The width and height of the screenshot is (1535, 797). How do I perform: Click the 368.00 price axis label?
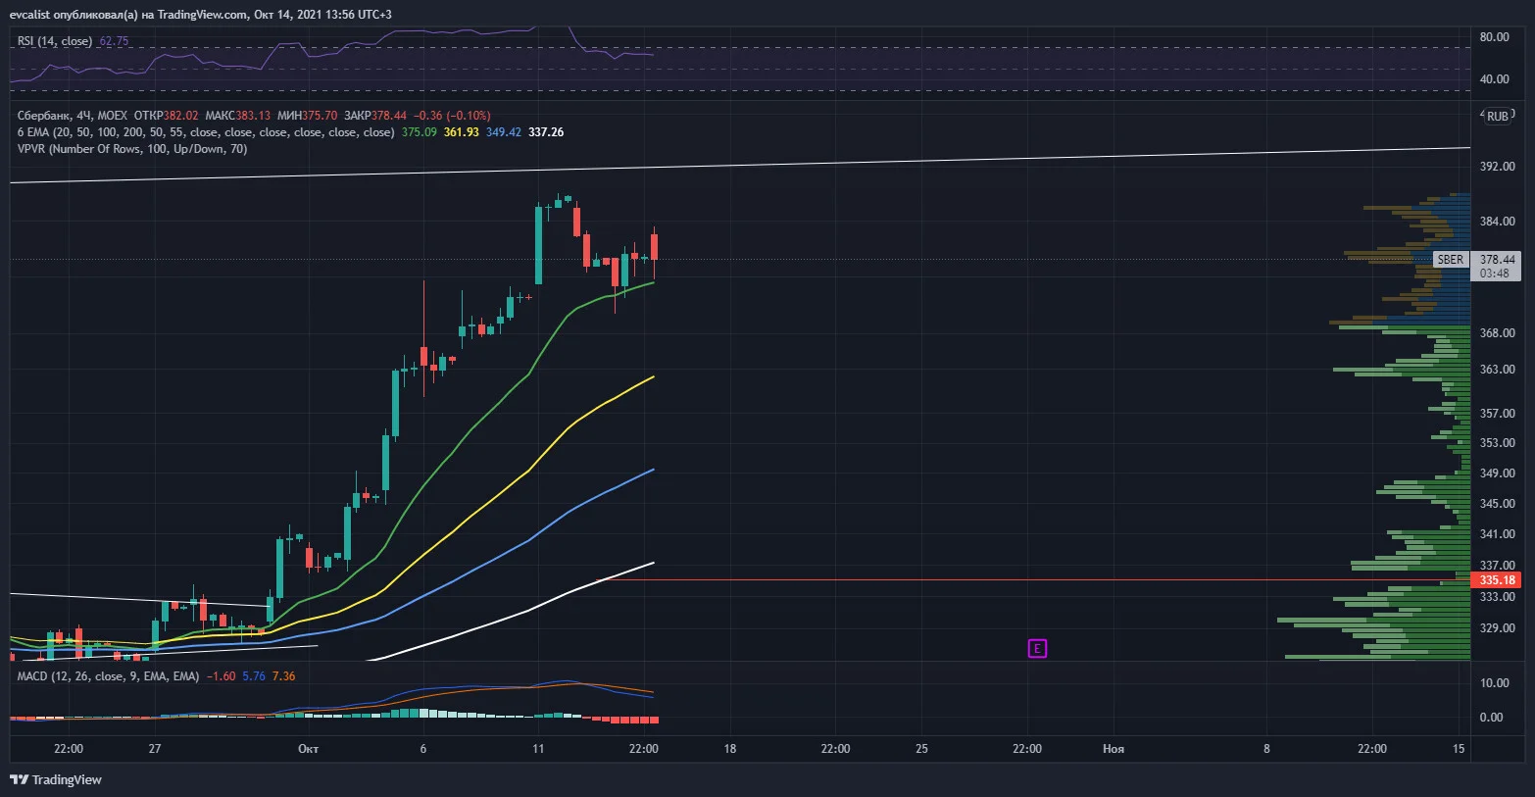pyautogui.click(x=1497, y=333)
